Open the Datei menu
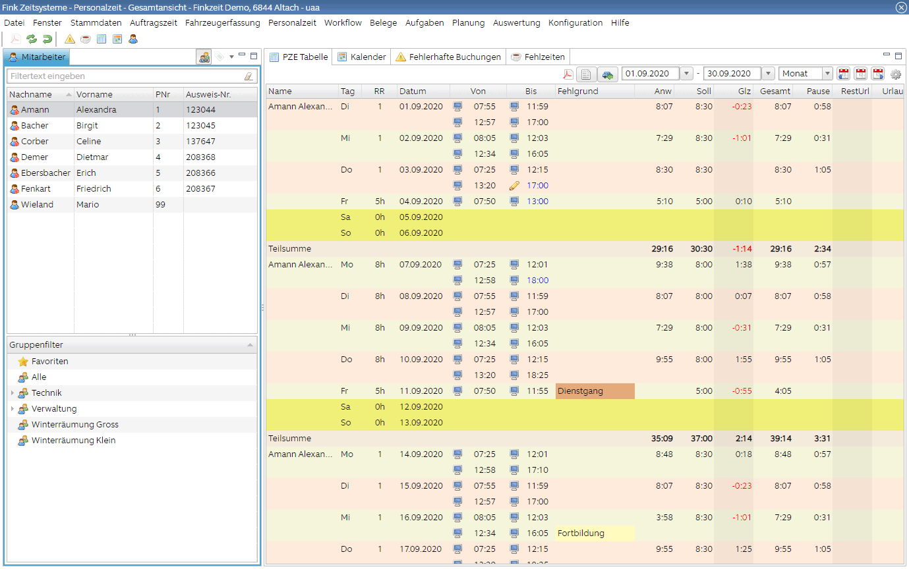 (x=14, y=23)
